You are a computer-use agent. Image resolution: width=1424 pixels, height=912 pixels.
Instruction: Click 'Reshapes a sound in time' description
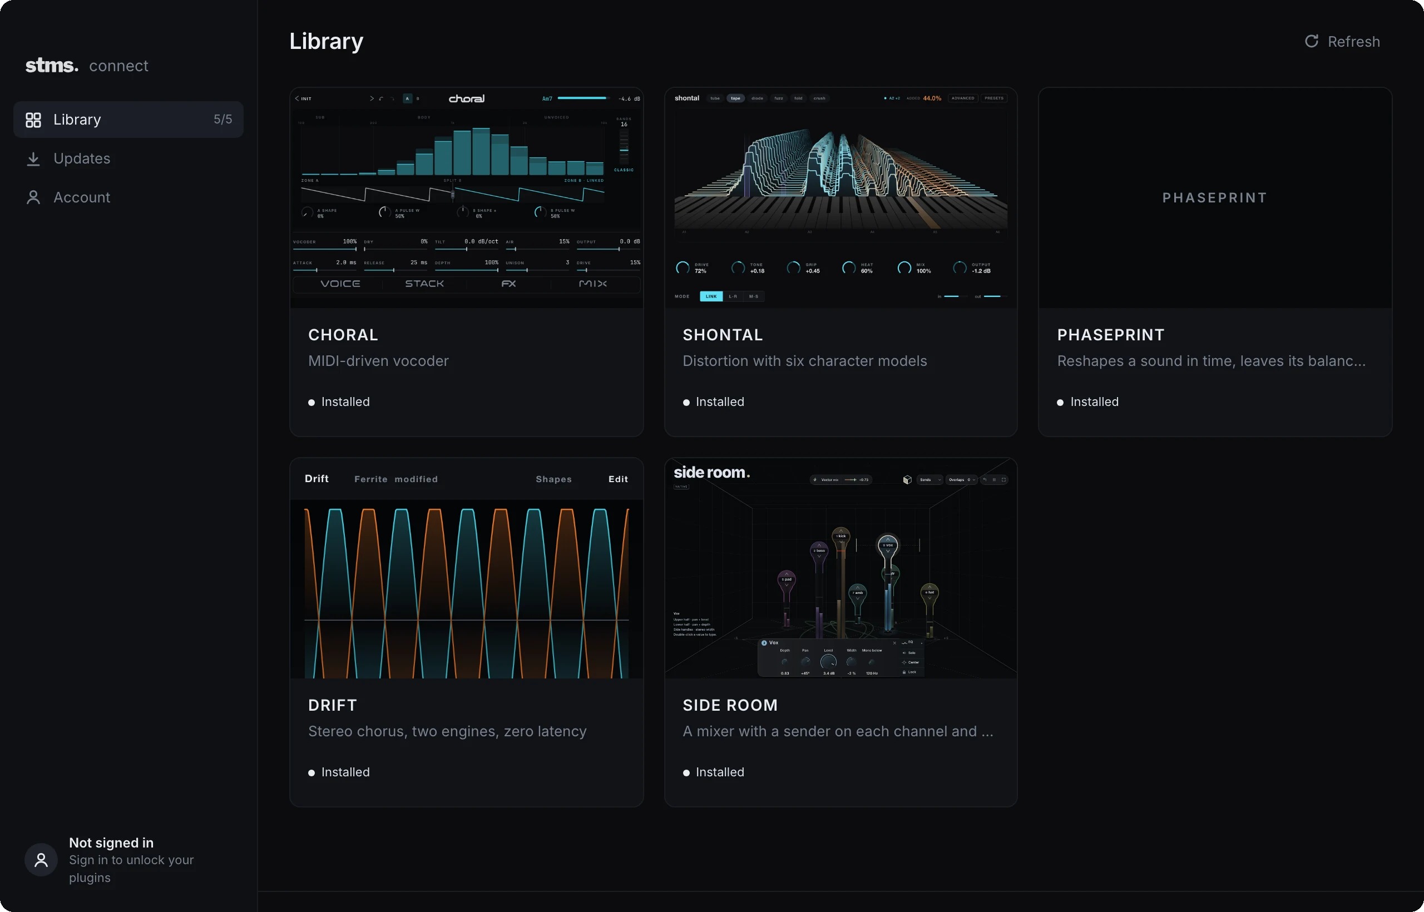[x=1212, y=361]
